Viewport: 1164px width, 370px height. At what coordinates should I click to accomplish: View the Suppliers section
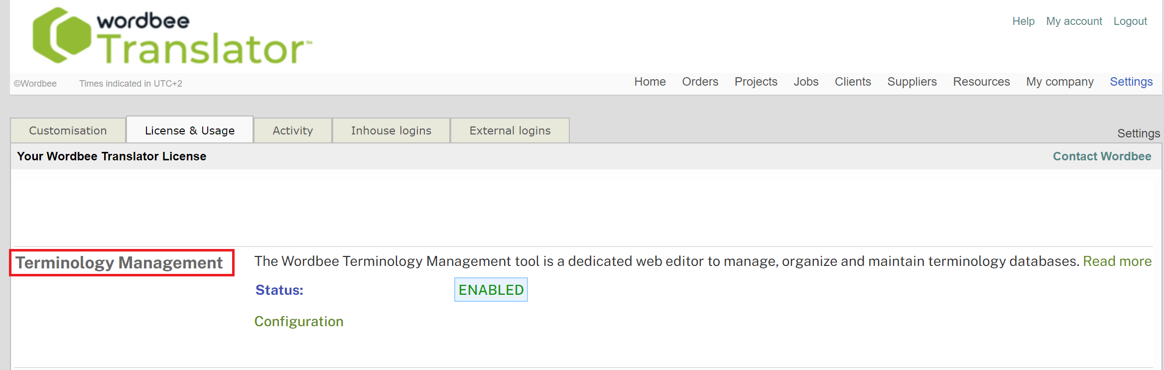(x=911, y=82)
